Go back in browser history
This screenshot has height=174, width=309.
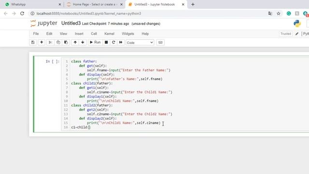pyautogui.click(x=6, y=14)
